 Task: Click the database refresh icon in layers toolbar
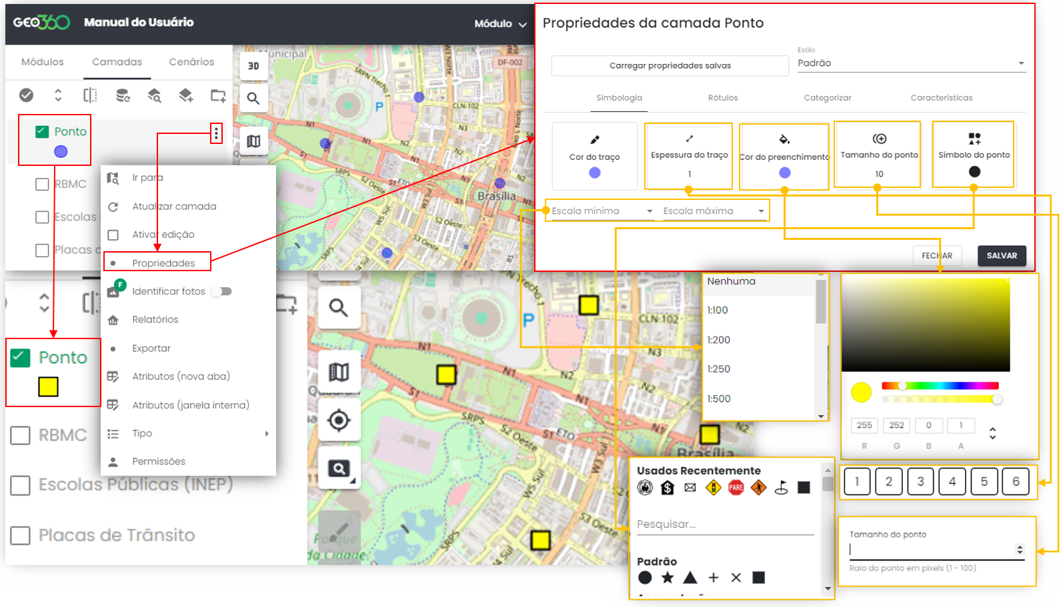[x=123, y=95]
